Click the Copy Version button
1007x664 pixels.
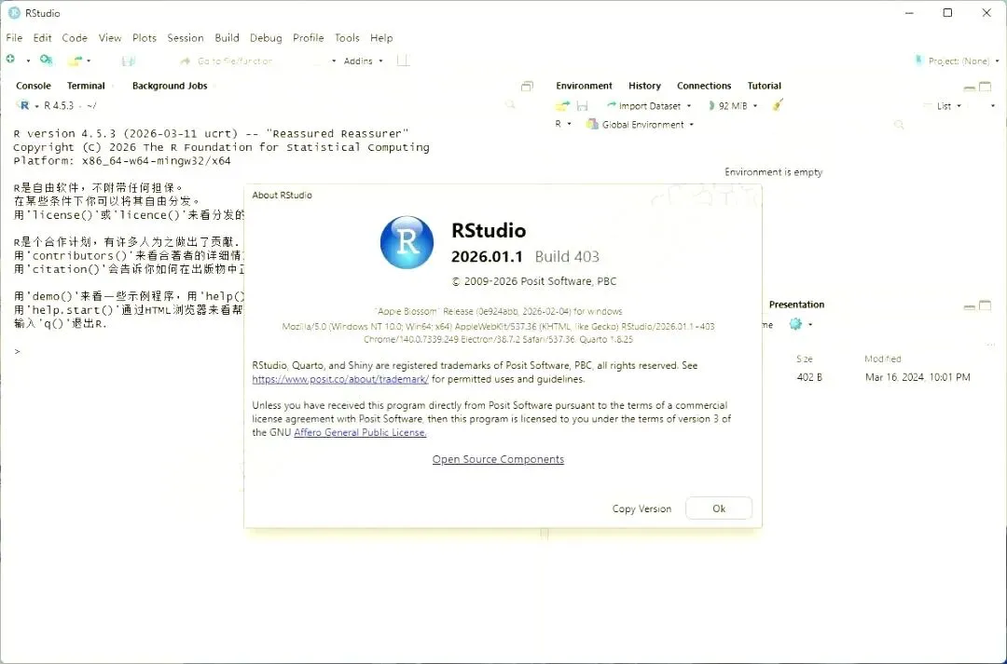pyautogui.click(x=641, y=508)
